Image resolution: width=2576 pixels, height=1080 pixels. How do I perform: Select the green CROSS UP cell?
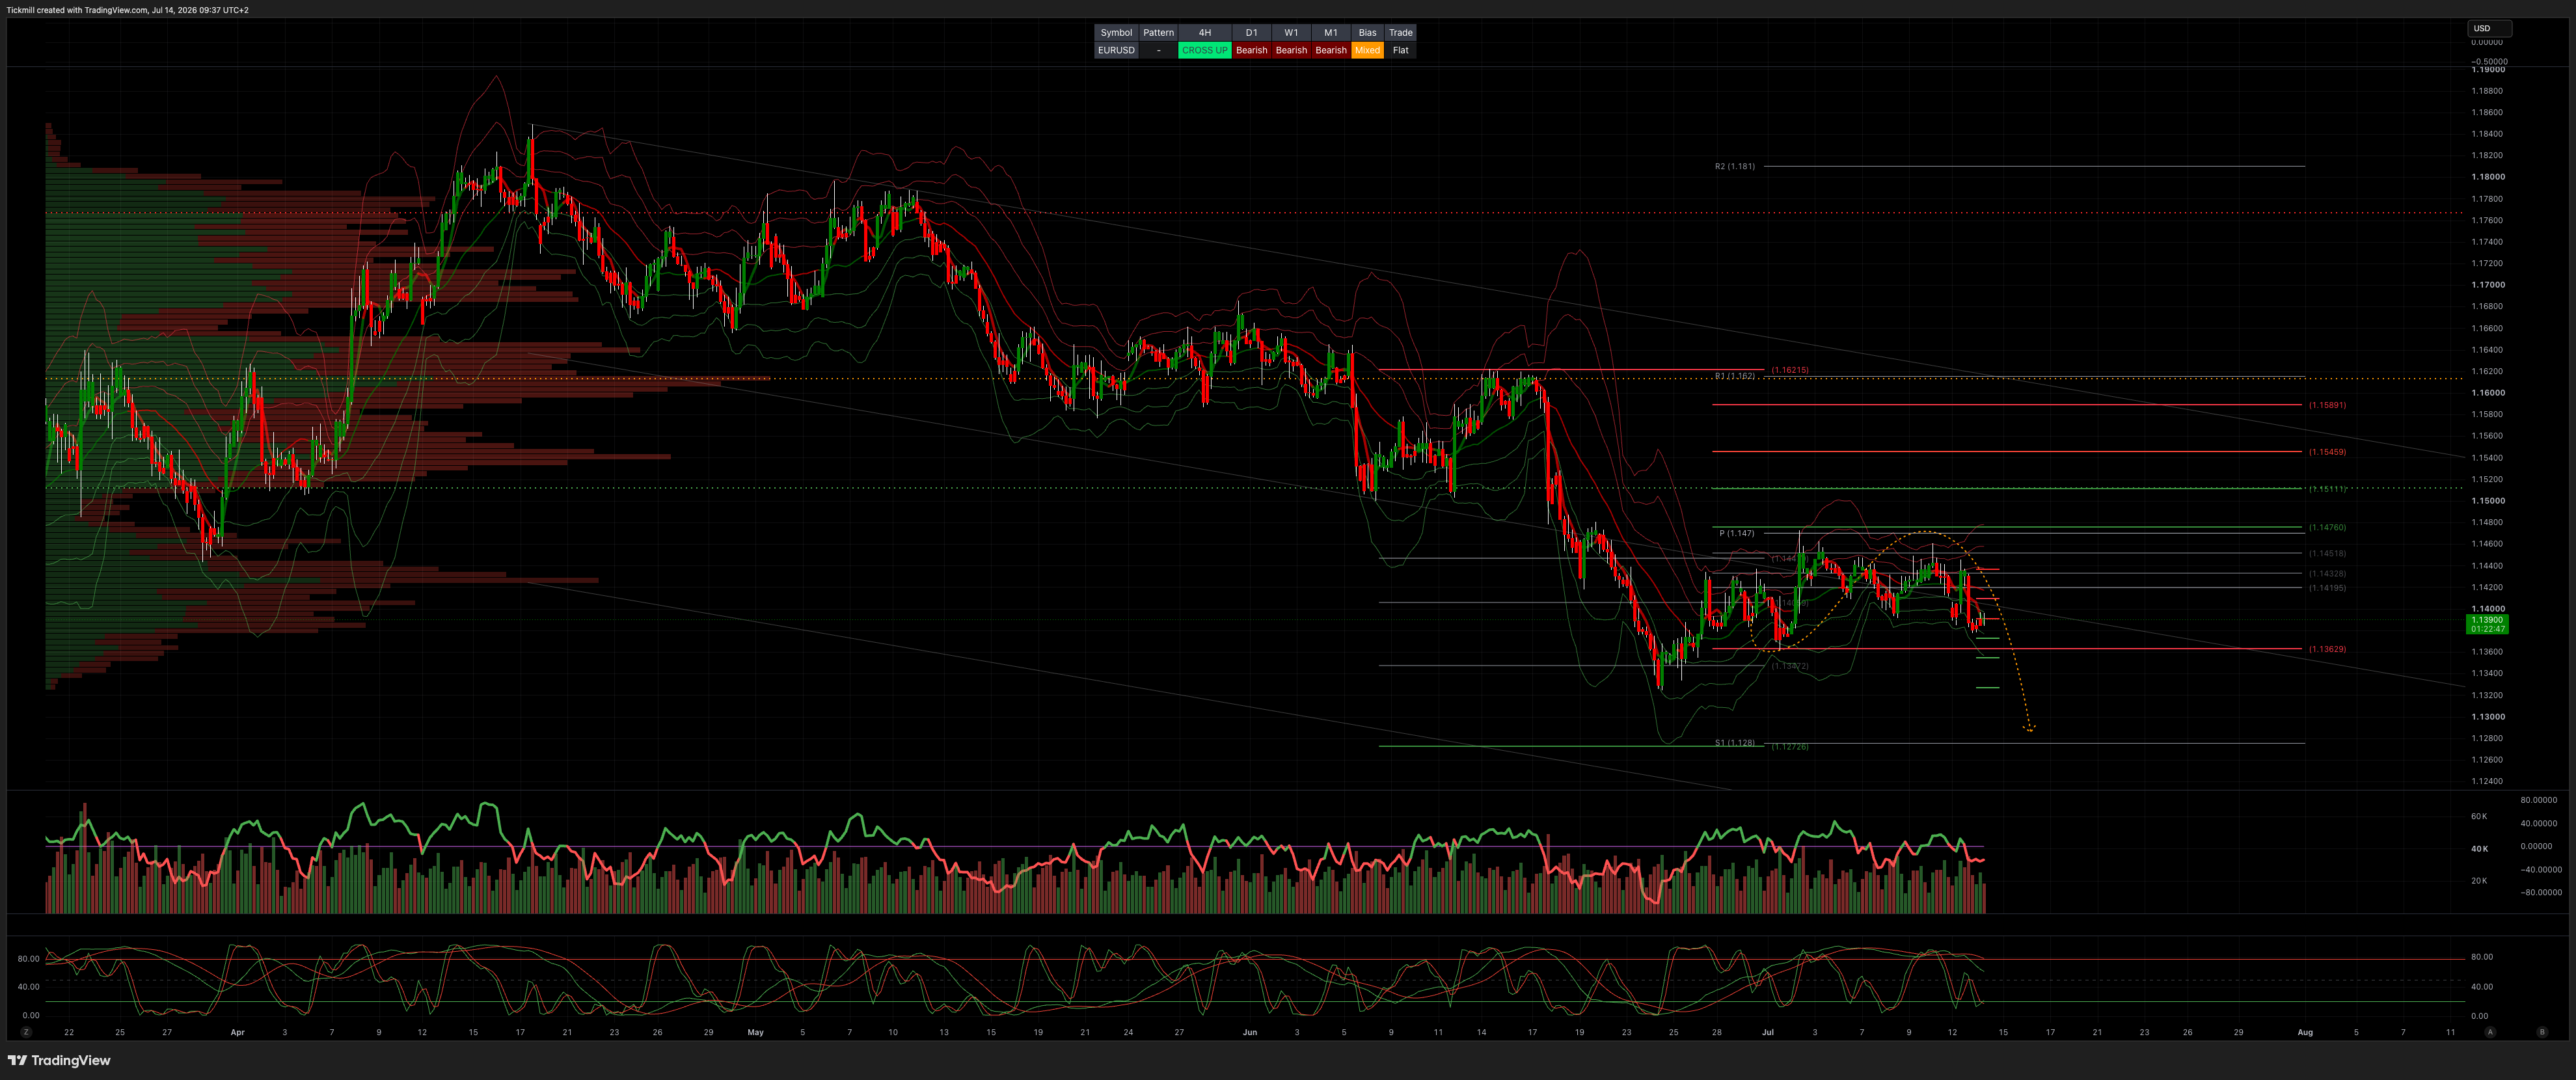1204,50
